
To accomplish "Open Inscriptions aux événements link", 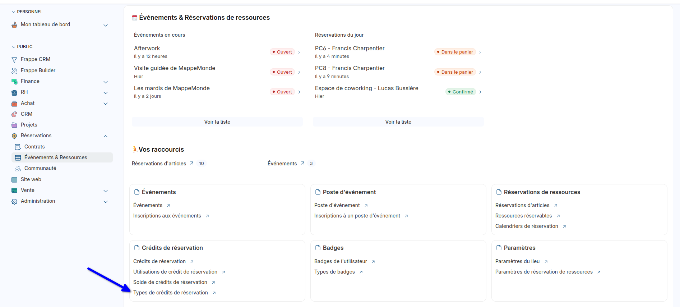I will pos(167,216).
